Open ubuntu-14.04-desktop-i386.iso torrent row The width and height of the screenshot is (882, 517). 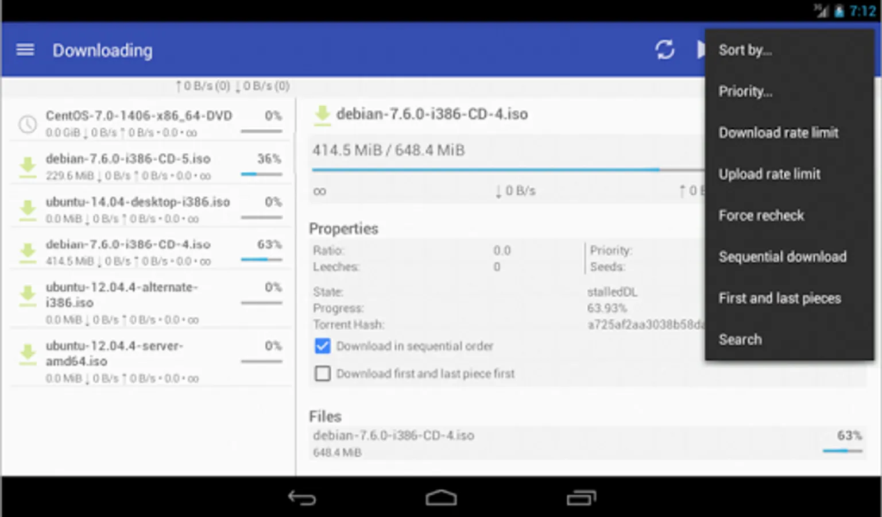(150, 210)
